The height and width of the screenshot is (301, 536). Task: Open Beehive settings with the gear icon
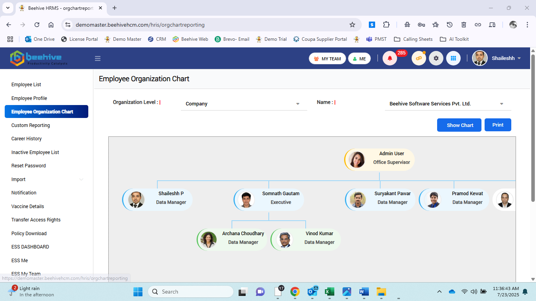(x=436, y=58)
